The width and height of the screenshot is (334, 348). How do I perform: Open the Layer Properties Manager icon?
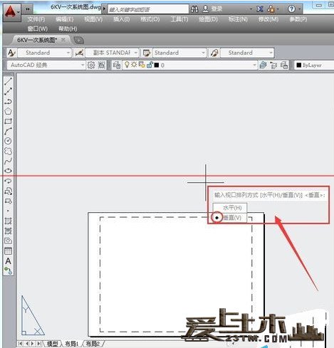(x=116, y=65)
